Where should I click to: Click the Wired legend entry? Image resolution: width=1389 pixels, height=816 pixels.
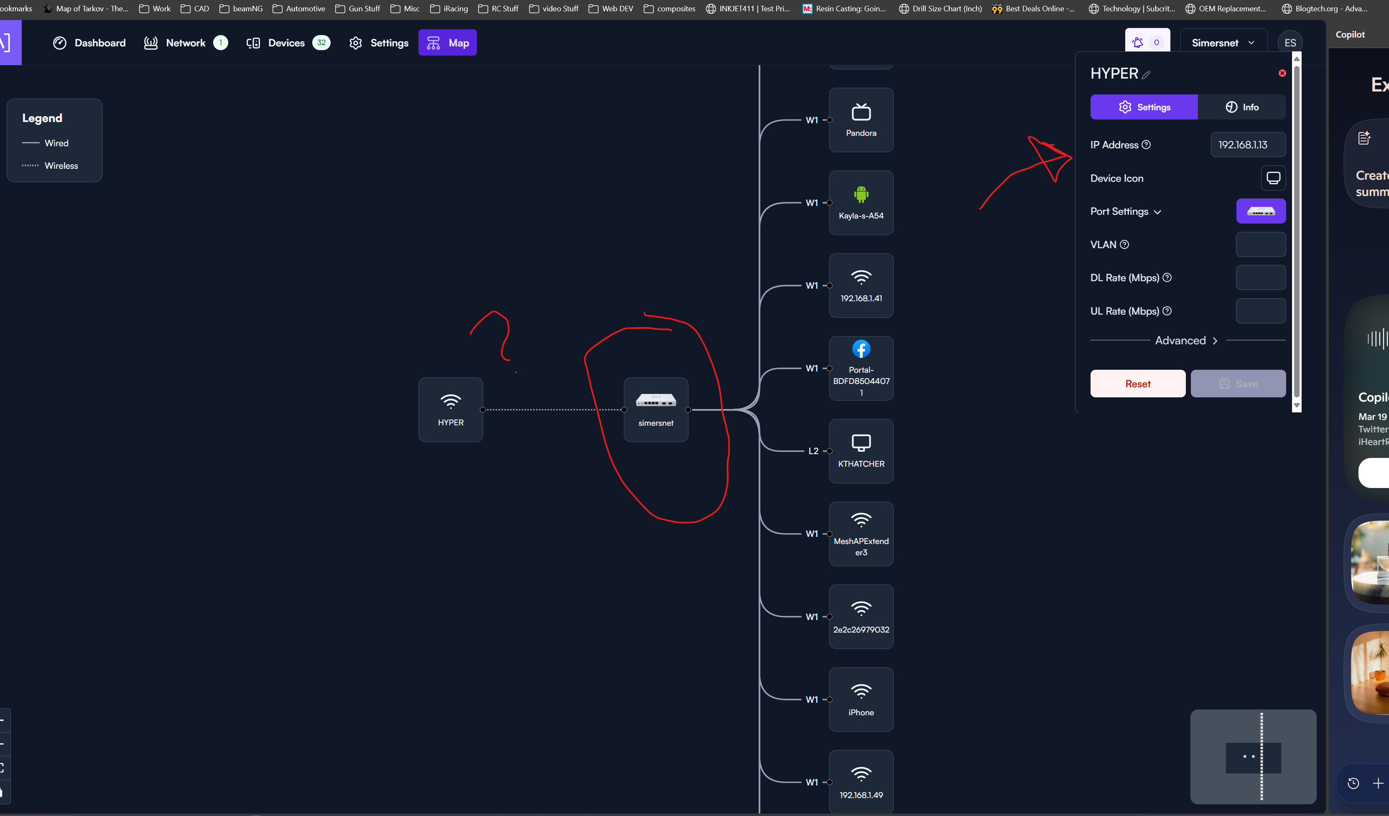[x=45, y=143]
